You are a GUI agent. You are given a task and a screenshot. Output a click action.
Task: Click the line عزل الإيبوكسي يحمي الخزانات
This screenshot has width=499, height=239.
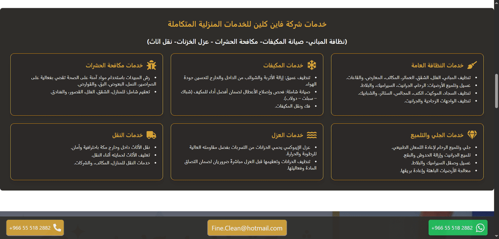point(253,151)
